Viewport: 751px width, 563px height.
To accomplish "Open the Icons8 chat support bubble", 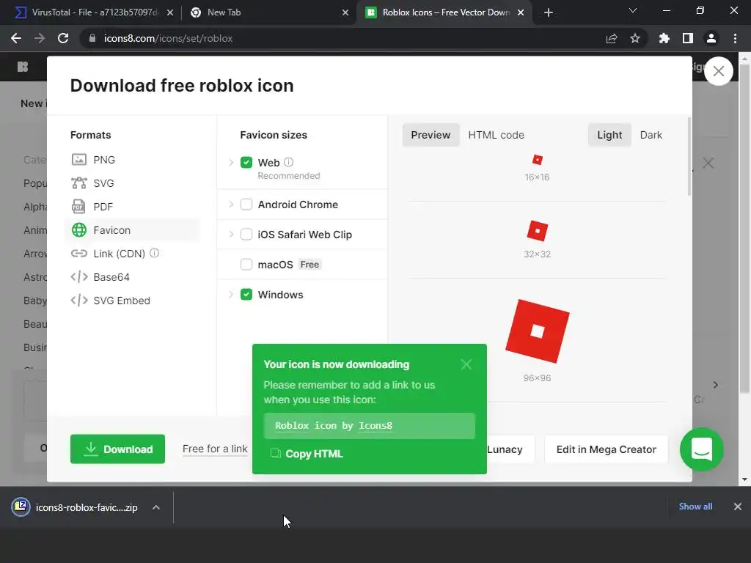I will coord(702,449).
